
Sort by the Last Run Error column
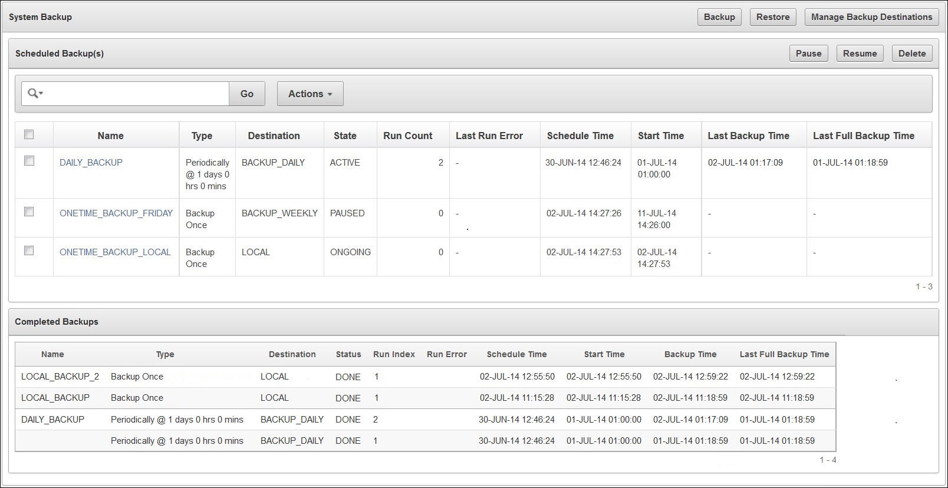pyautogui.click(x=489, y=136)
